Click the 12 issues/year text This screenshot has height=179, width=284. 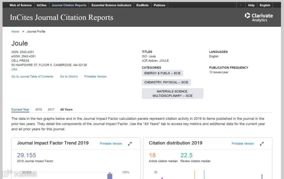[219, 72]
